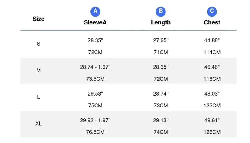Click the 46.46" chest value for M
Image resolution: width=250 pixels, height=143 pixels.
coord(212,67)
